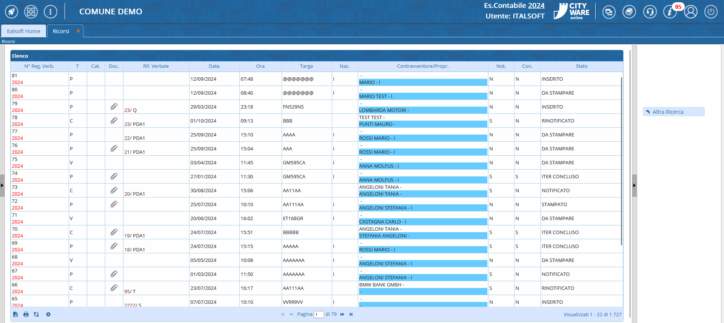The height and width of the screenshot is (323, 724).
Task: Refresh the table with reload icon
Action: click(36, 314)
